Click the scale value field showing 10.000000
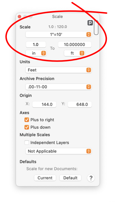This screenshot has width=115, height=213. pos(75,45)
